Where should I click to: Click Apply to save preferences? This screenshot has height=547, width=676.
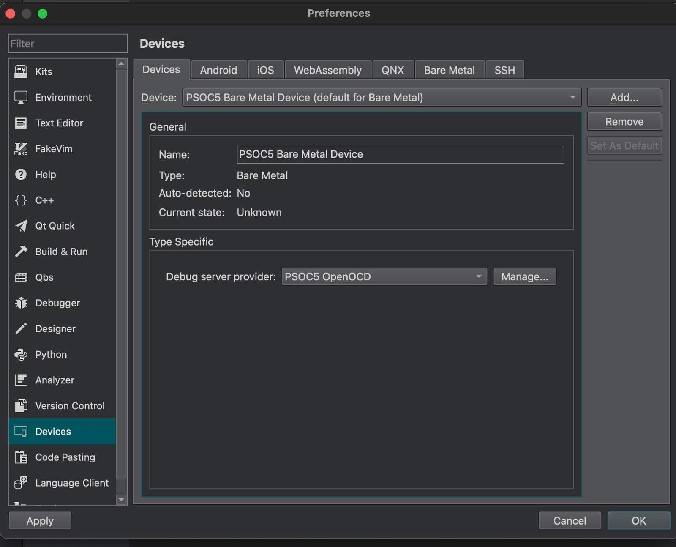pos(40,520)
